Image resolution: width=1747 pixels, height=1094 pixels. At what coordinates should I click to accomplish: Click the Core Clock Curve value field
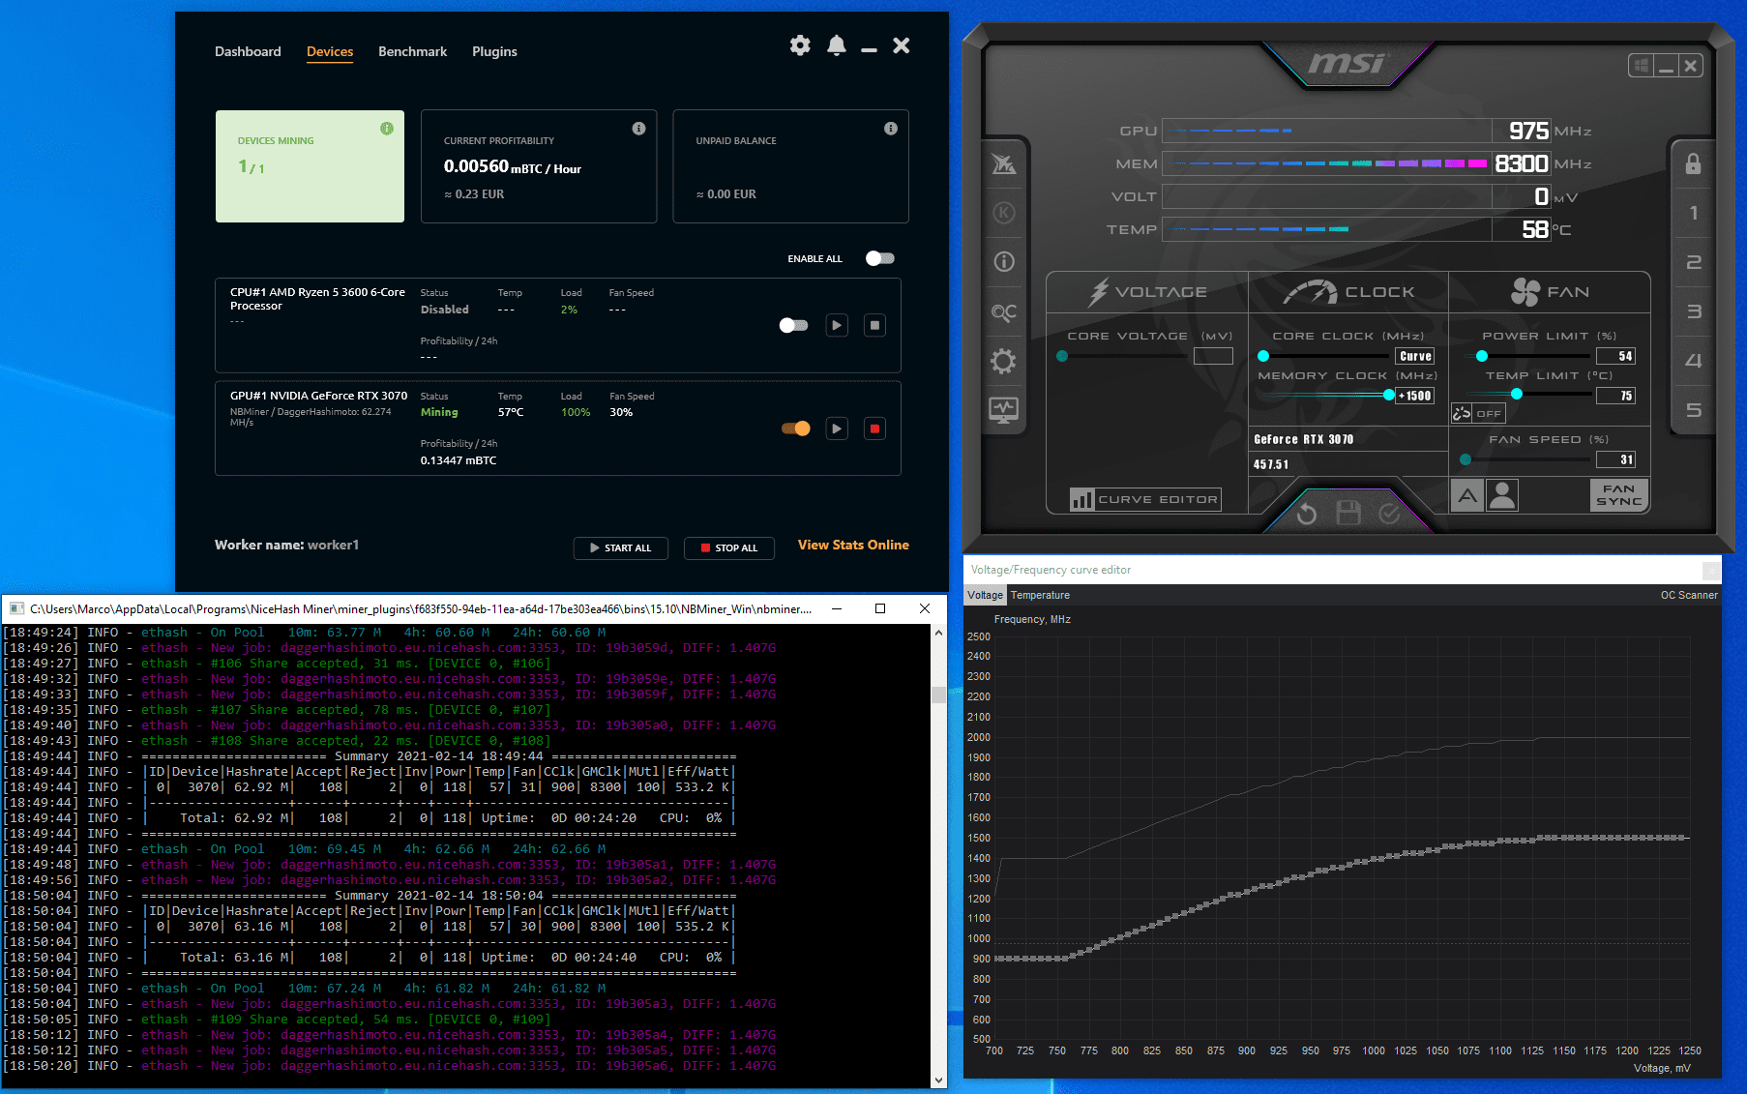(1415, 356)
